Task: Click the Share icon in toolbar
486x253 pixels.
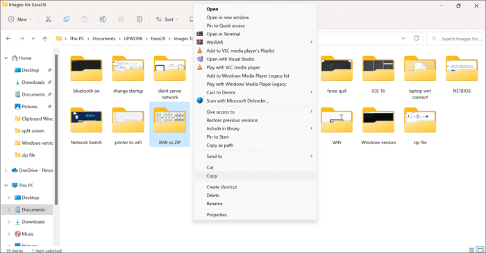Action: click(x=121, y=19)
